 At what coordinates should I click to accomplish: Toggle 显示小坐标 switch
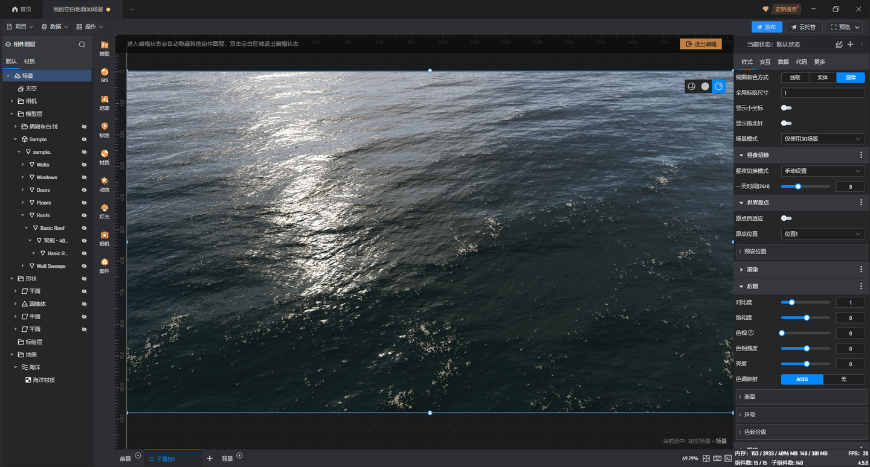pos(786,108)
